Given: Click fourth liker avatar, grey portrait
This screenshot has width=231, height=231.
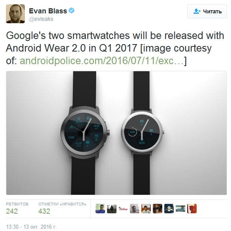Looking at the screenshot, I should pyautogui.click(x=135, y=209).
